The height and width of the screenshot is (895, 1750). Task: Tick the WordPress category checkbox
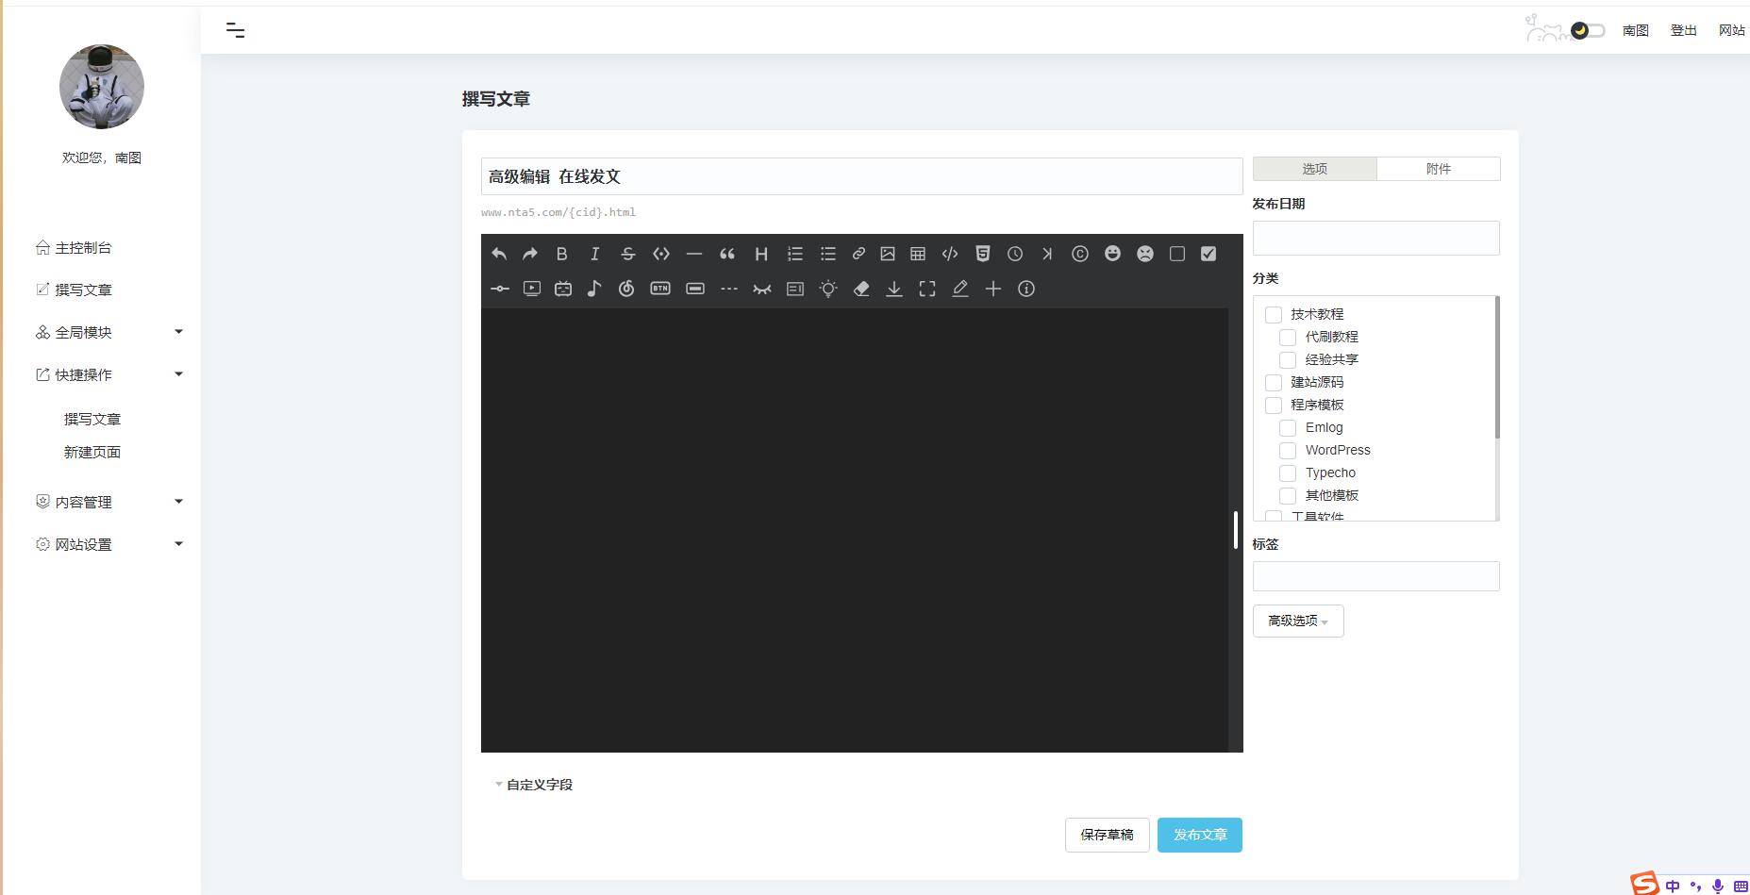pos(1288,451)
